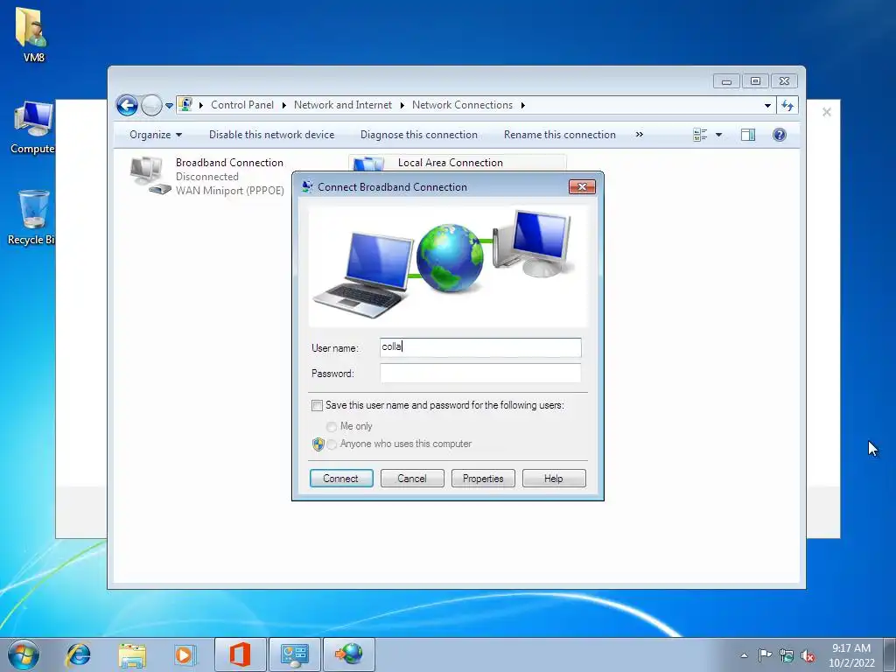The image size is (896, 672).
Task: Click Disable this network device
Action: pos(271,135)
